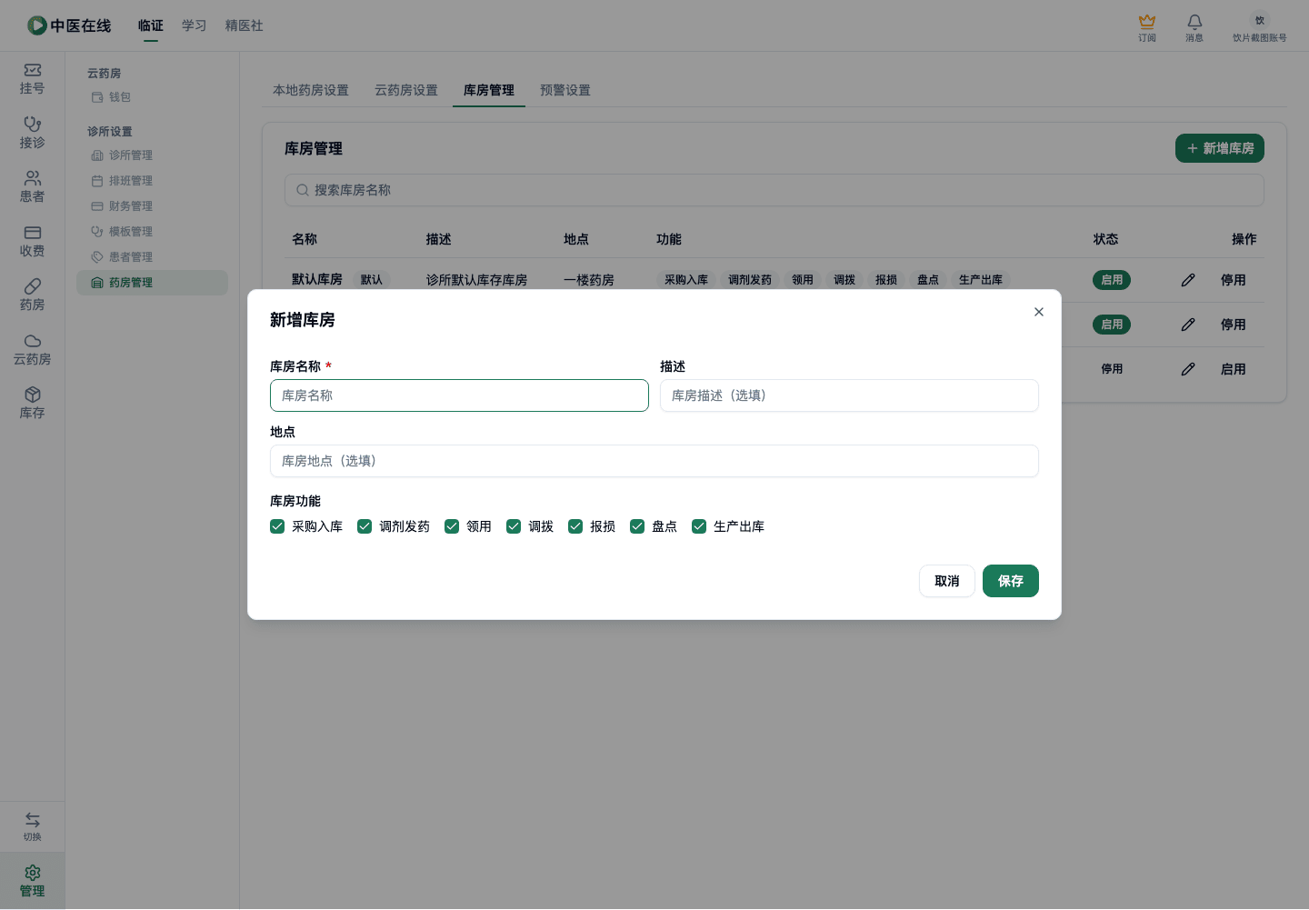Image resolution: width=1309 pixels, height=910 pixels.
Task: Focus the 库房名称 input field
Action: (459, 395)
